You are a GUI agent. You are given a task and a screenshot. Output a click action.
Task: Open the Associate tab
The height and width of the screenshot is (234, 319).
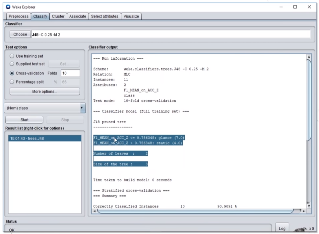pos(78,16)
